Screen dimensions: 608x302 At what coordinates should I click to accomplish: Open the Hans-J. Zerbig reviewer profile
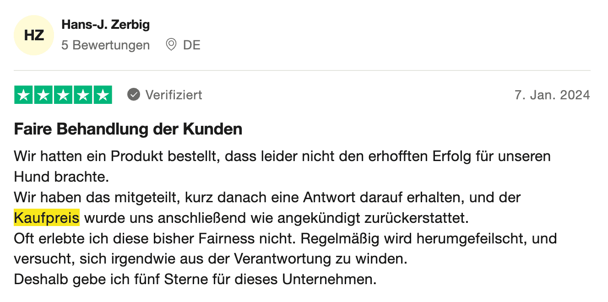click(106, 25)
